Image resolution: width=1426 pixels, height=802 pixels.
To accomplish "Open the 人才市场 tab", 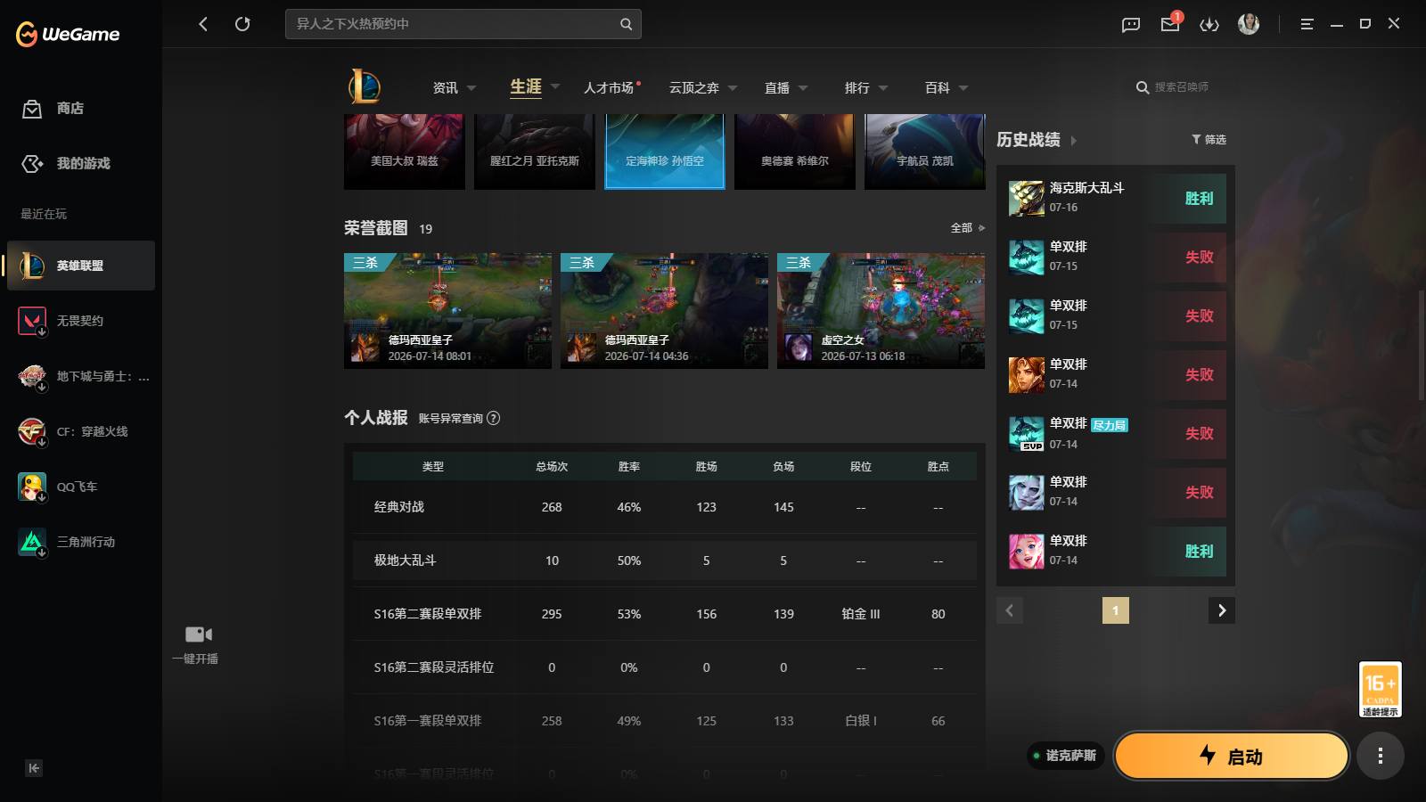I will pyautogui.click(x=611, y=87).
